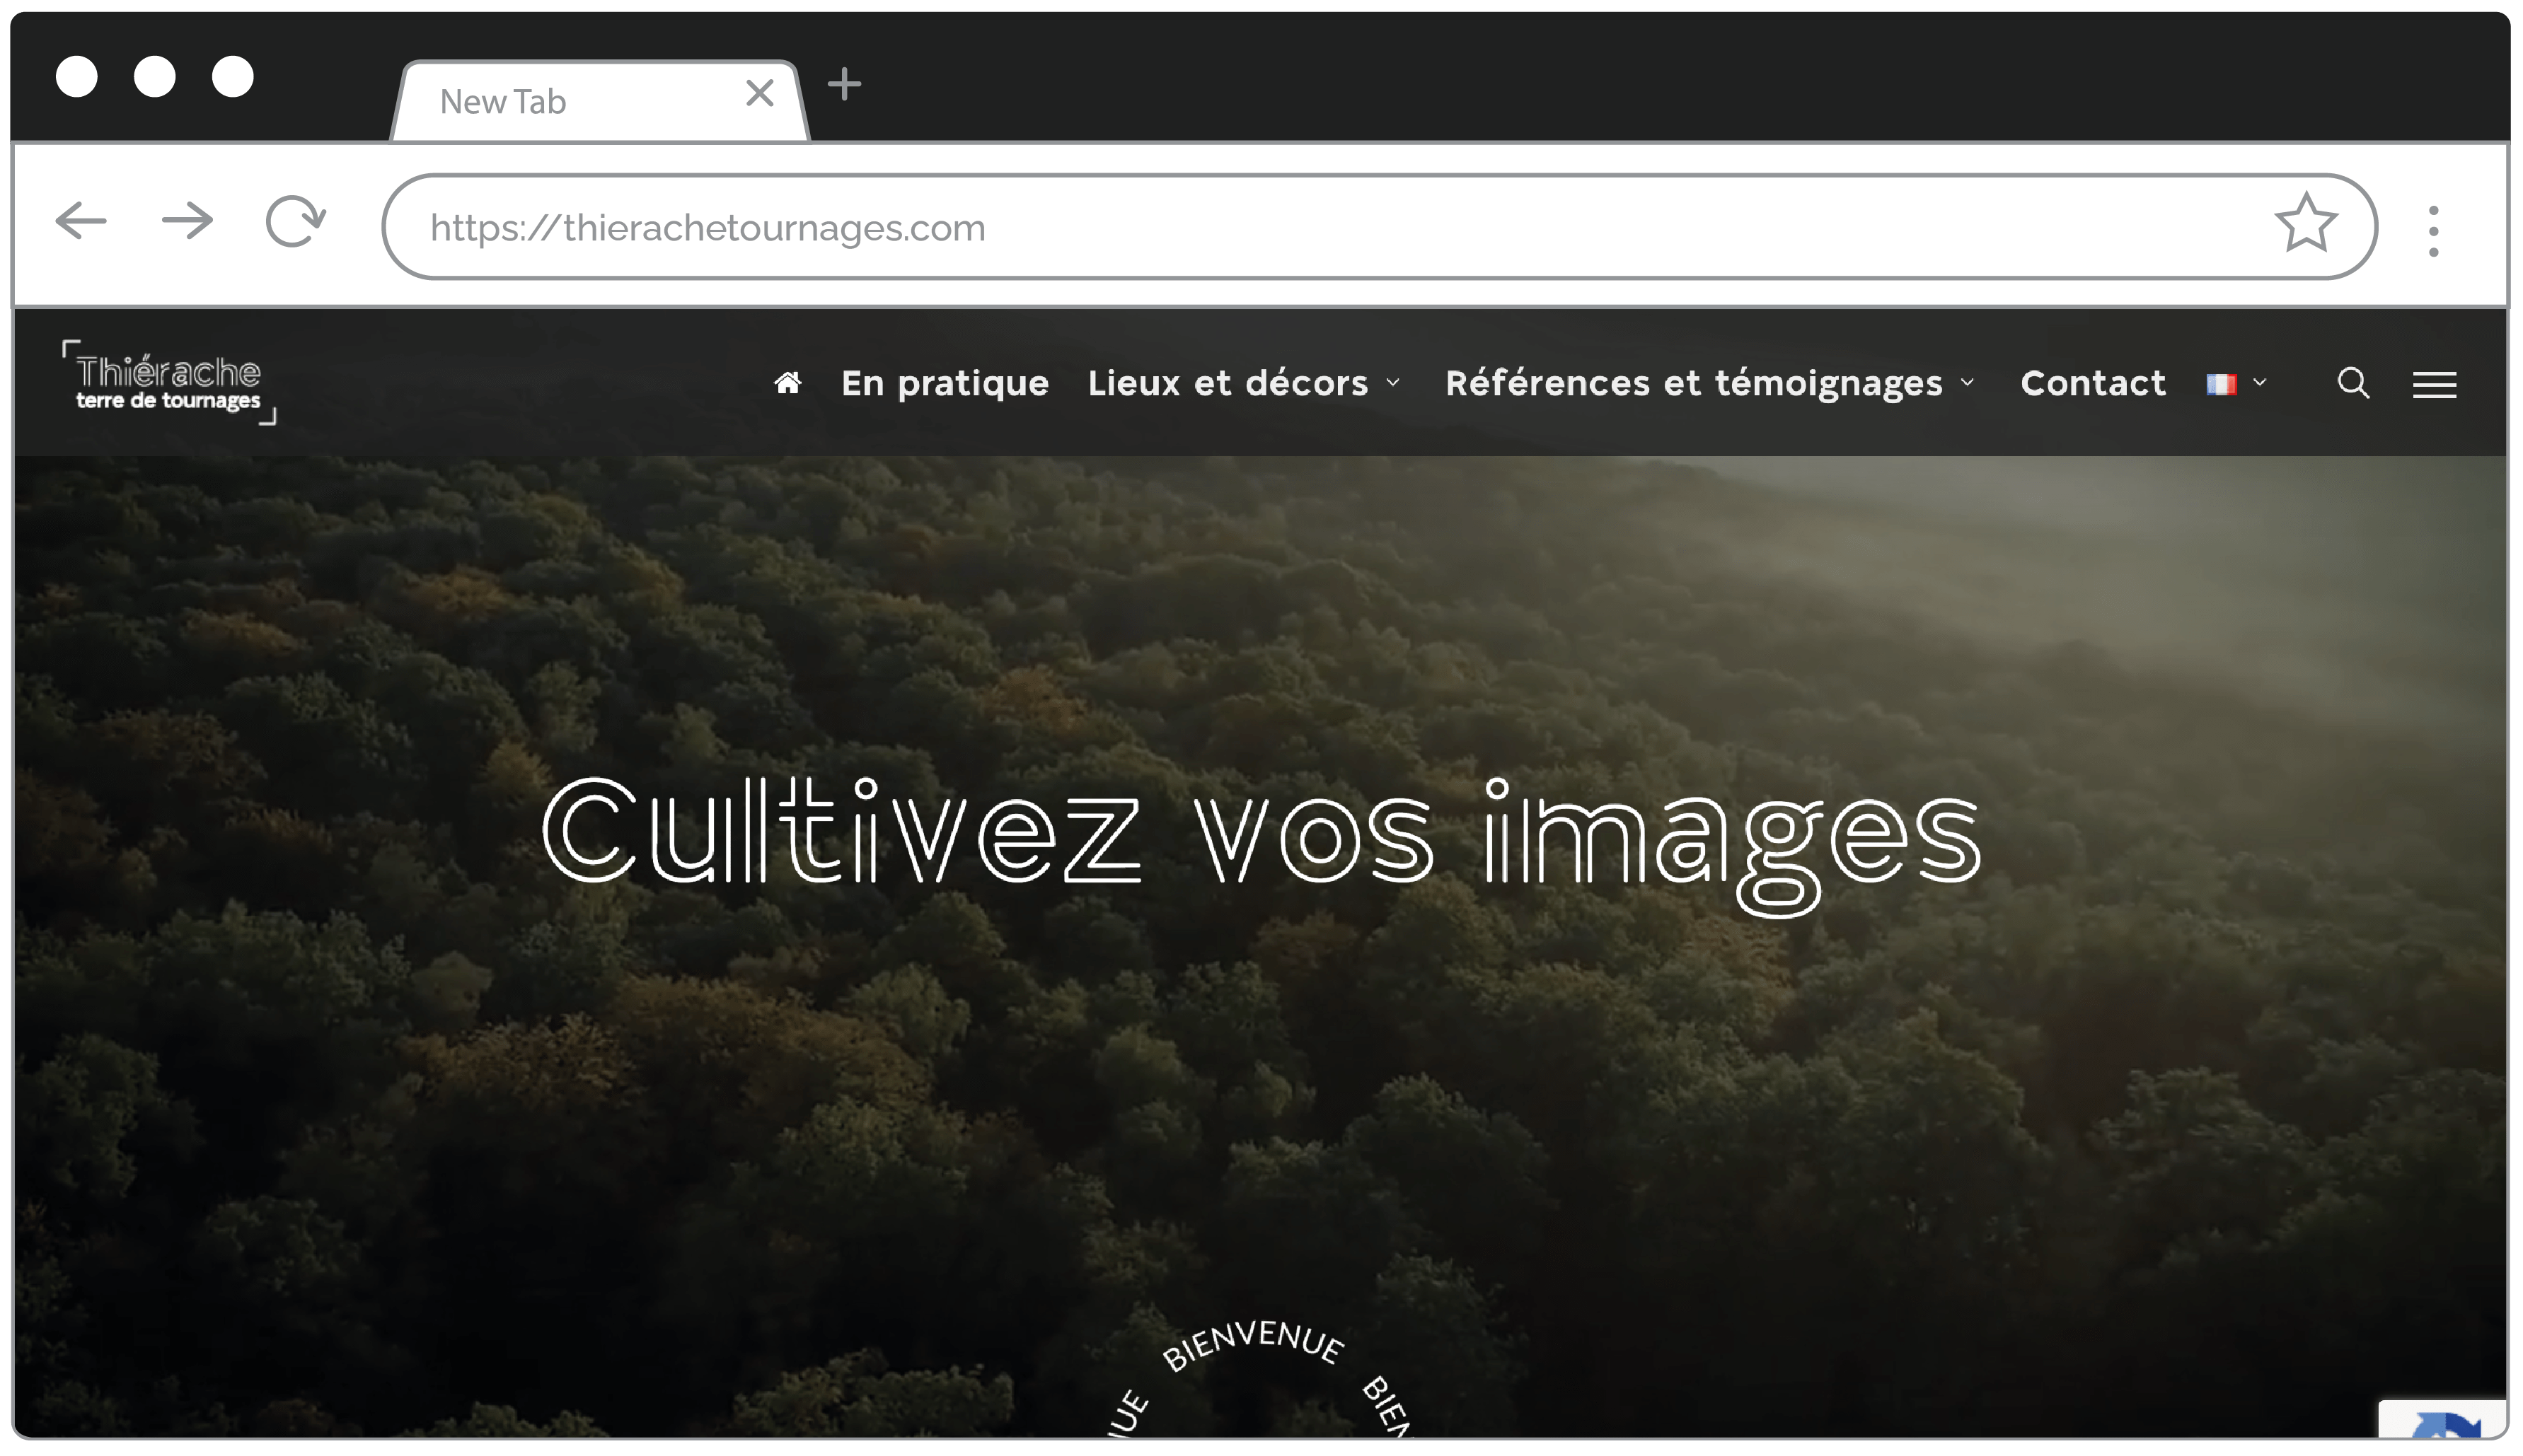Close the New Tab tab
Screen dimensions: 2523x1456
coord(759,93)
